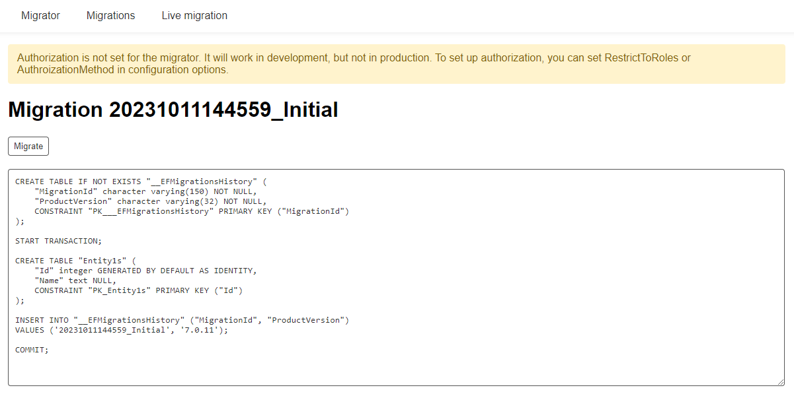Place cursor on the COMMIT statement
The height and width of the screenshot is (394, 794).
(32, 350)
